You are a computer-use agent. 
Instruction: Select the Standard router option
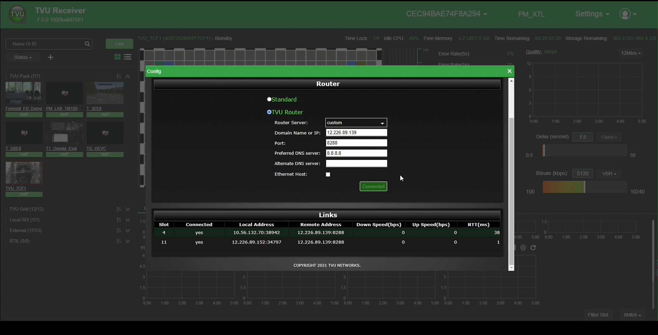[269, 99]
